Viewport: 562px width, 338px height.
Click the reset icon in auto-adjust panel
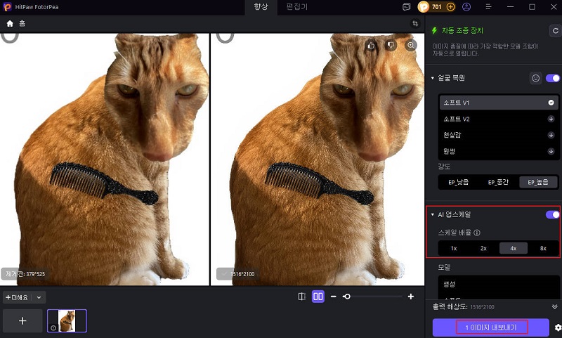[554, 31]
